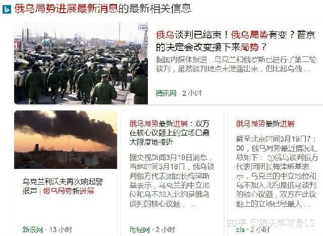Click the Bing logo icon
The image size is (323, 236).
(x=7, y=9)
